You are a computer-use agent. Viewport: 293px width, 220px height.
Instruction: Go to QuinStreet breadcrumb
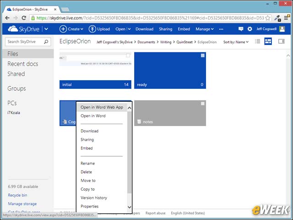pos(184,42)
